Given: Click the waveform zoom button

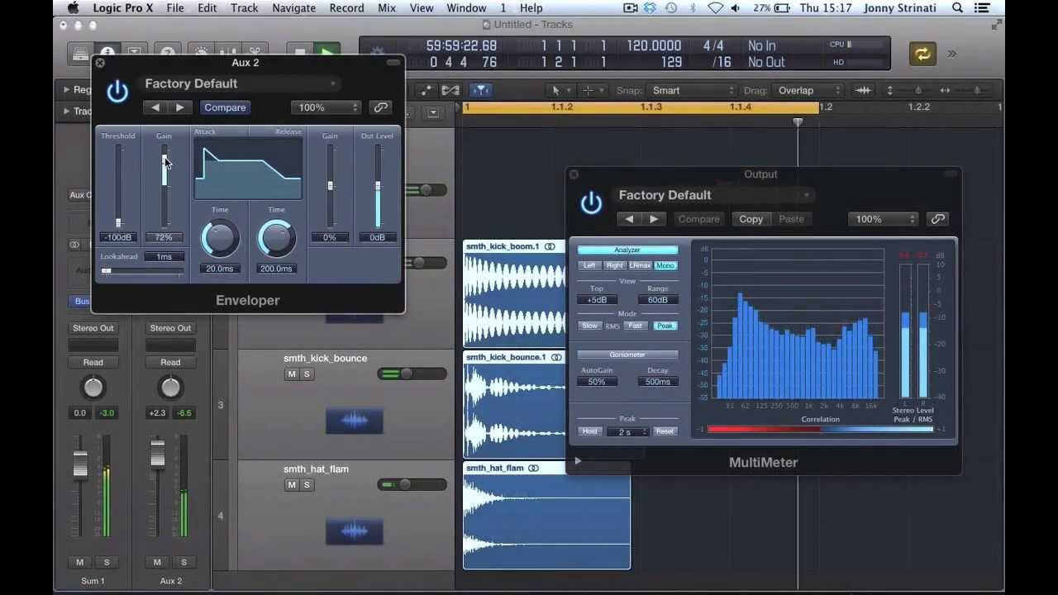Looking at the screenshot, I should point(864,90).
